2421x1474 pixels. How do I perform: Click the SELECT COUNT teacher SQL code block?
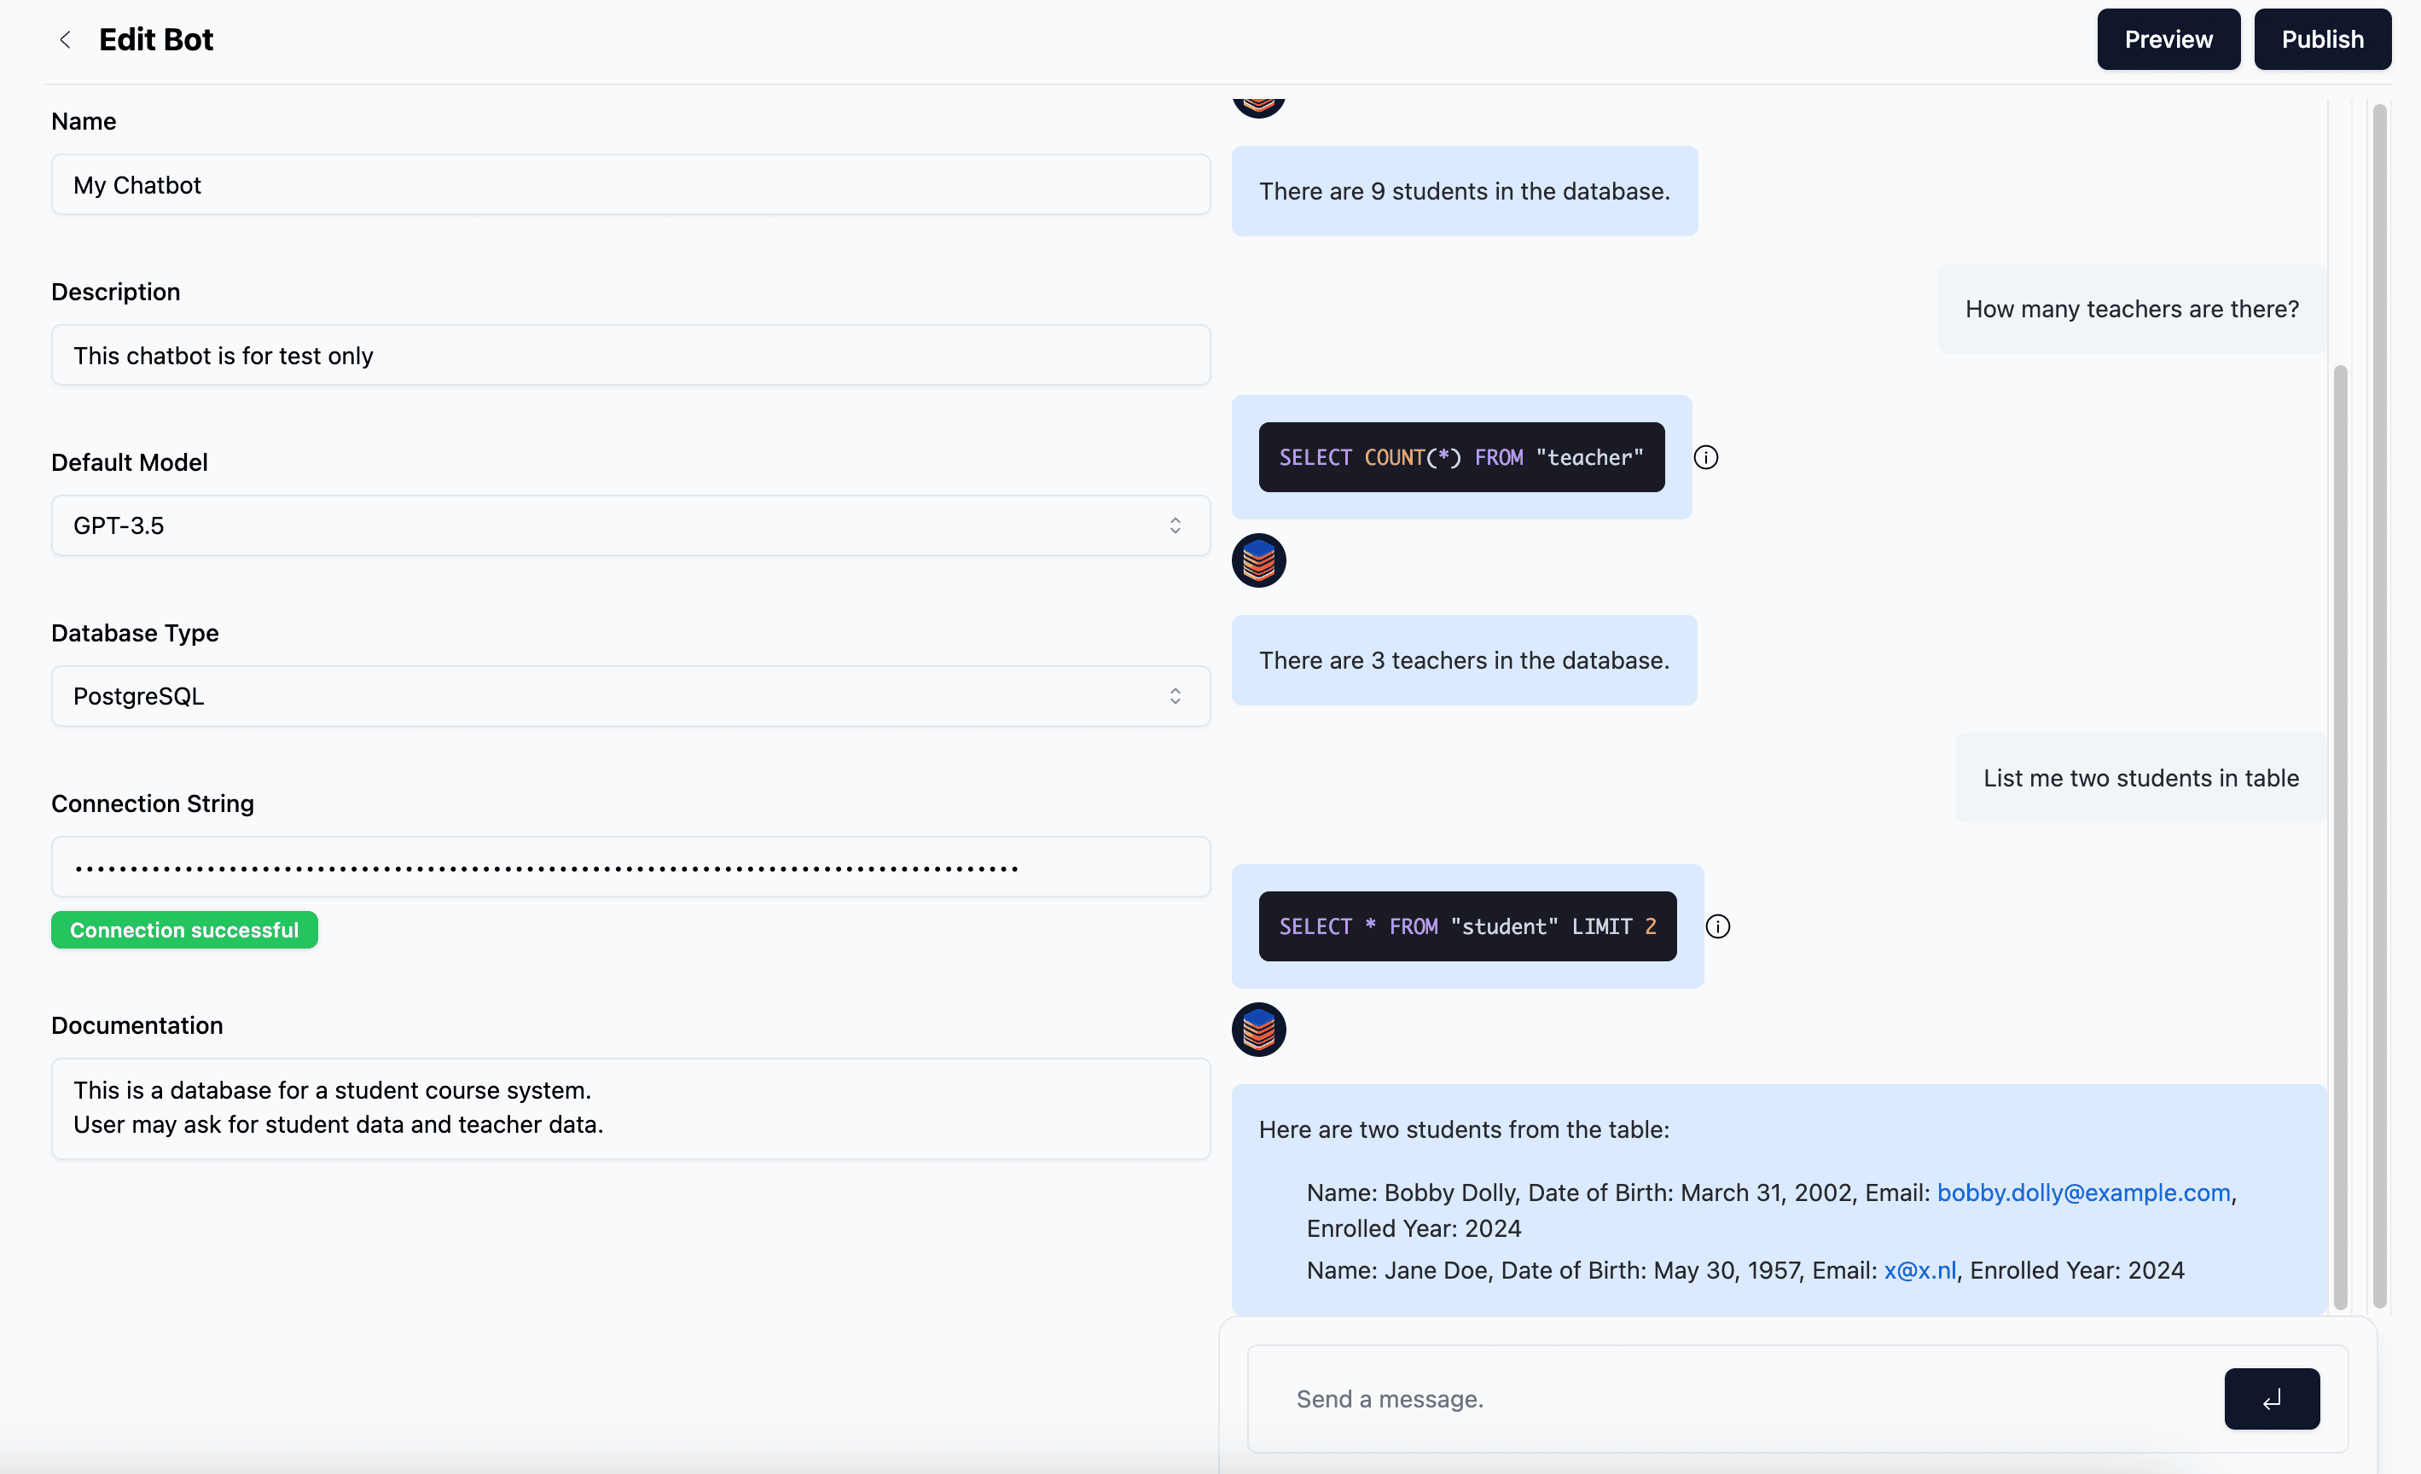(x=1461, y=457)
